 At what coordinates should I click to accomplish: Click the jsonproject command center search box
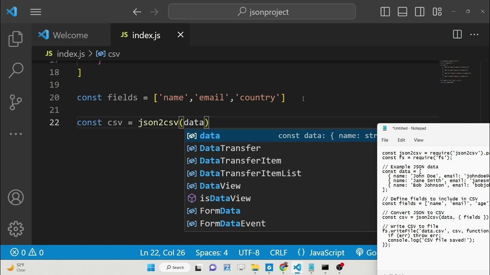(262, 12)
